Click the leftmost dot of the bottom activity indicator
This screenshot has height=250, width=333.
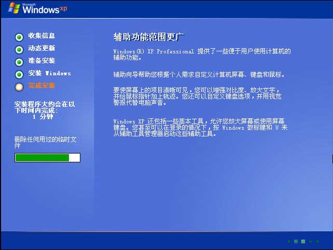288,241
